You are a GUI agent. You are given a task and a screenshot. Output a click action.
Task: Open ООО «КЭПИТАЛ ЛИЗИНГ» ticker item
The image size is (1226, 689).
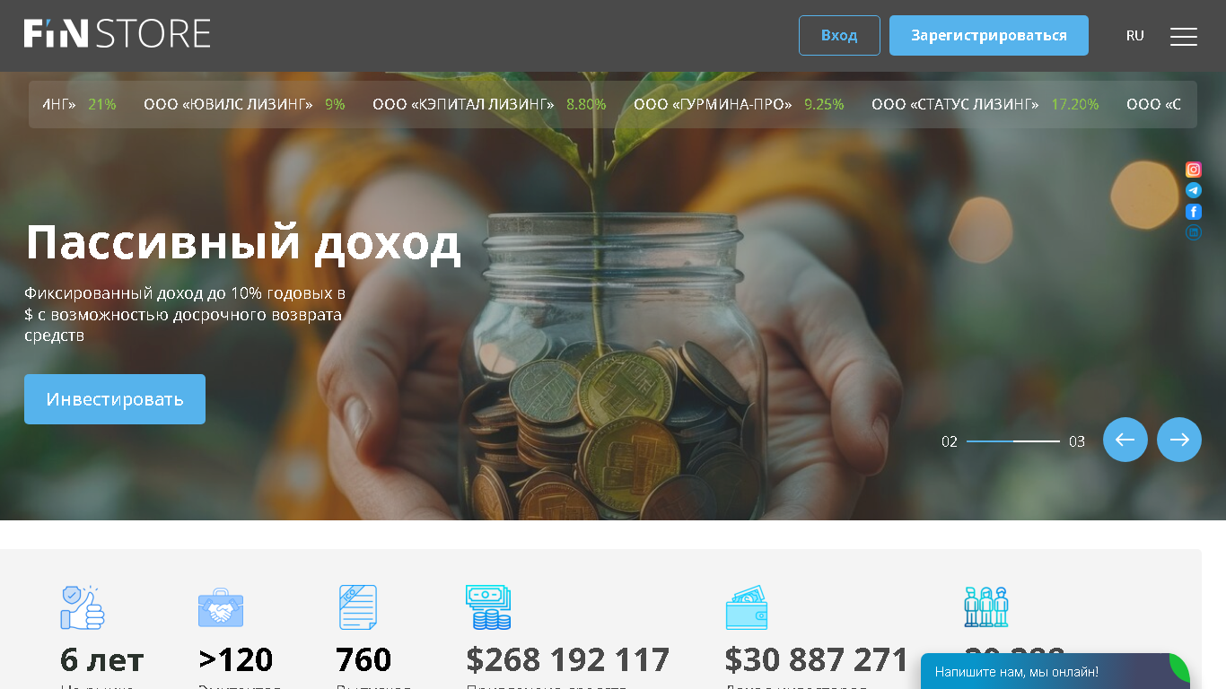(489, 104)
